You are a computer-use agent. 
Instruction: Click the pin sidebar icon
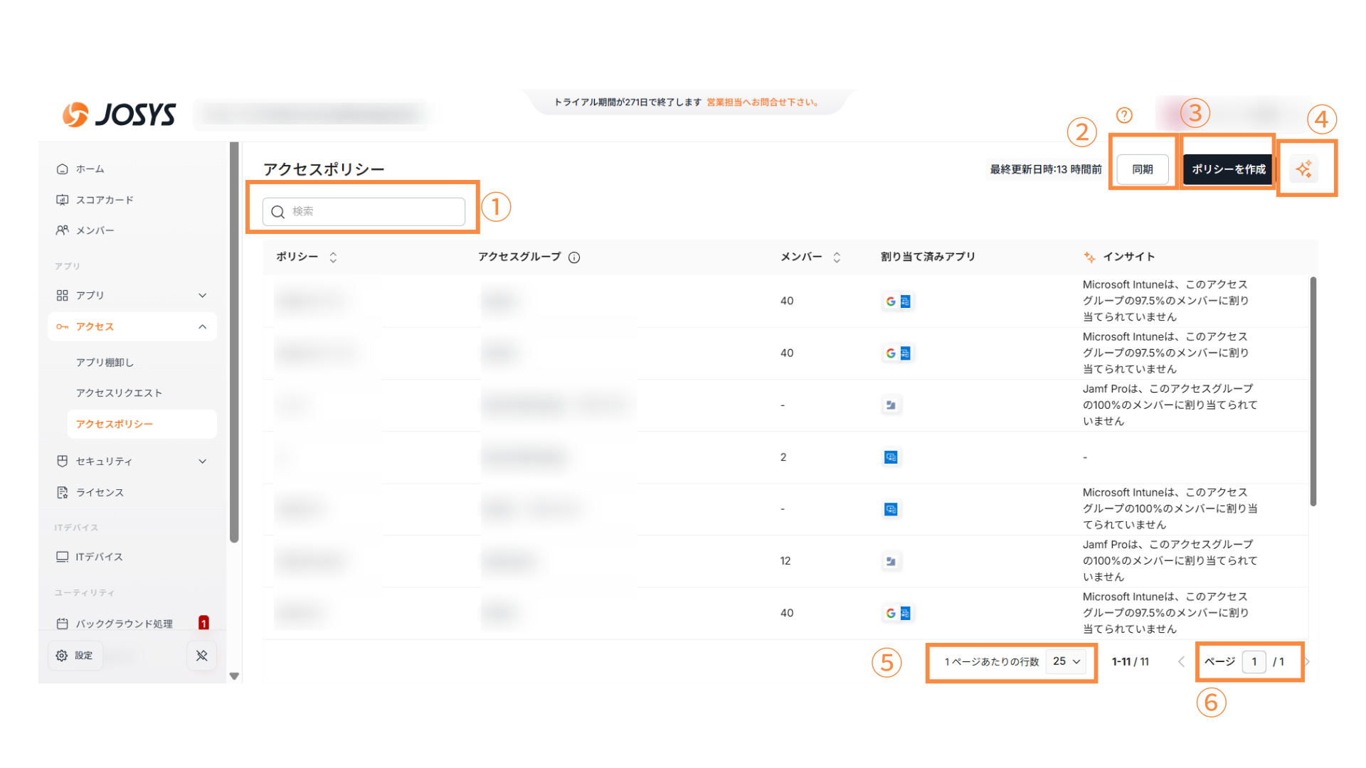201,656
